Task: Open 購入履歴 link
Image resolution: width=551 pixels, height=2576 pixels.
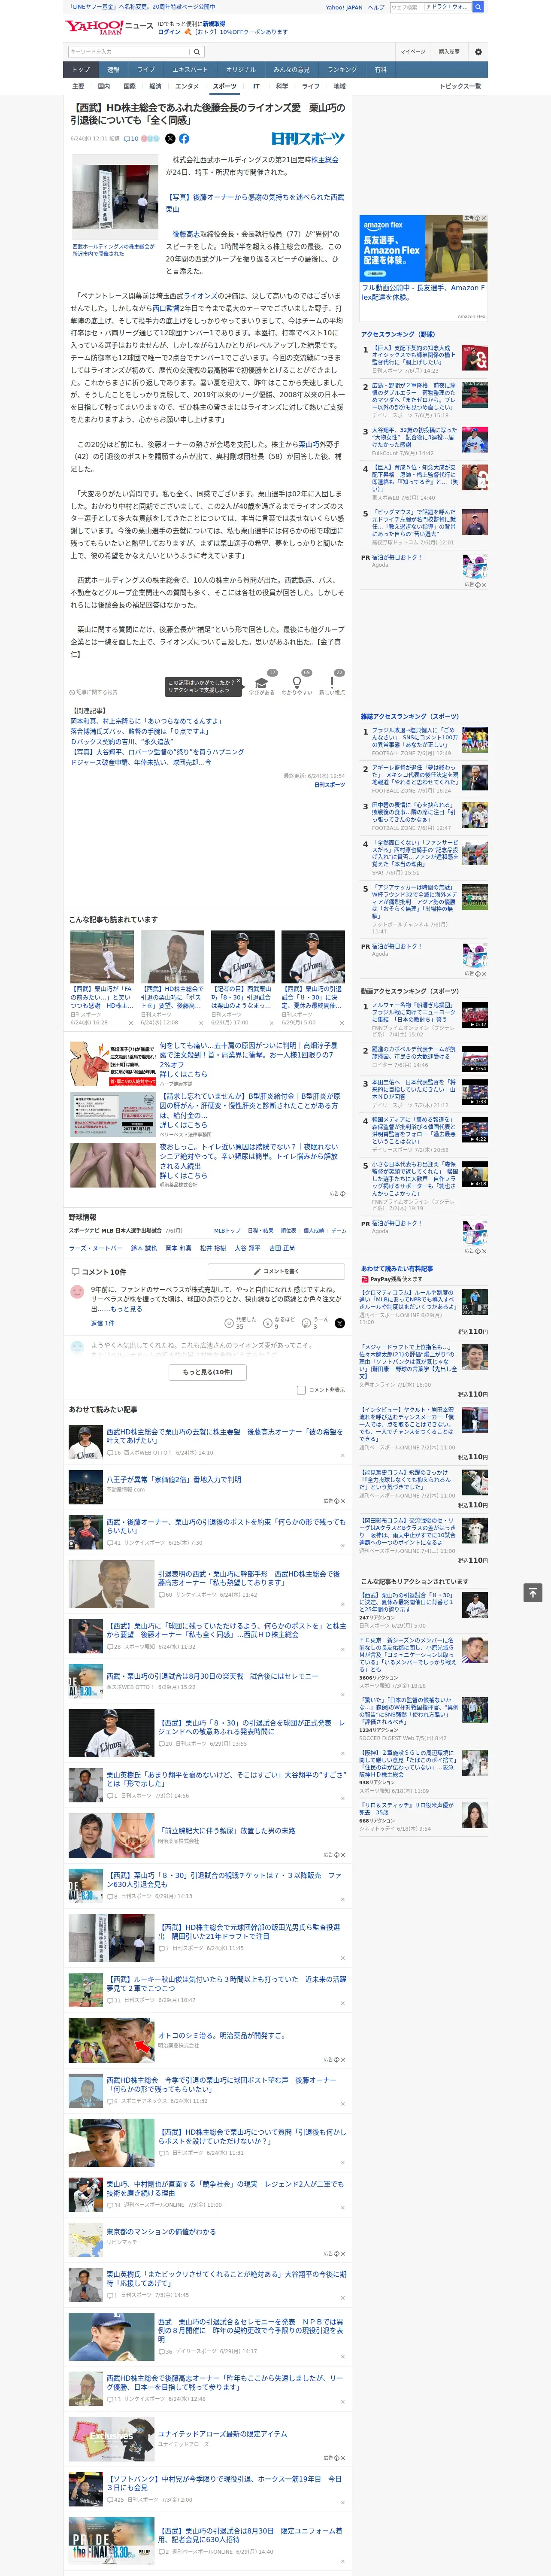Action: click(449, 51)
